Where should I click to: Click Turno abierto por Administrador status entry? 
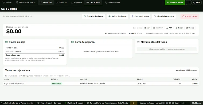click(107, 103)
